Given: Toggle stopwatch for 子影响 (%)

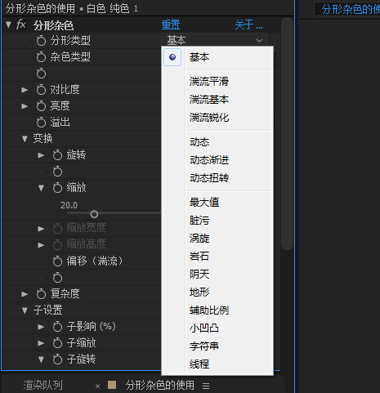Looking at the screenshot, I should pyautogui.click(x=57, y=327).
